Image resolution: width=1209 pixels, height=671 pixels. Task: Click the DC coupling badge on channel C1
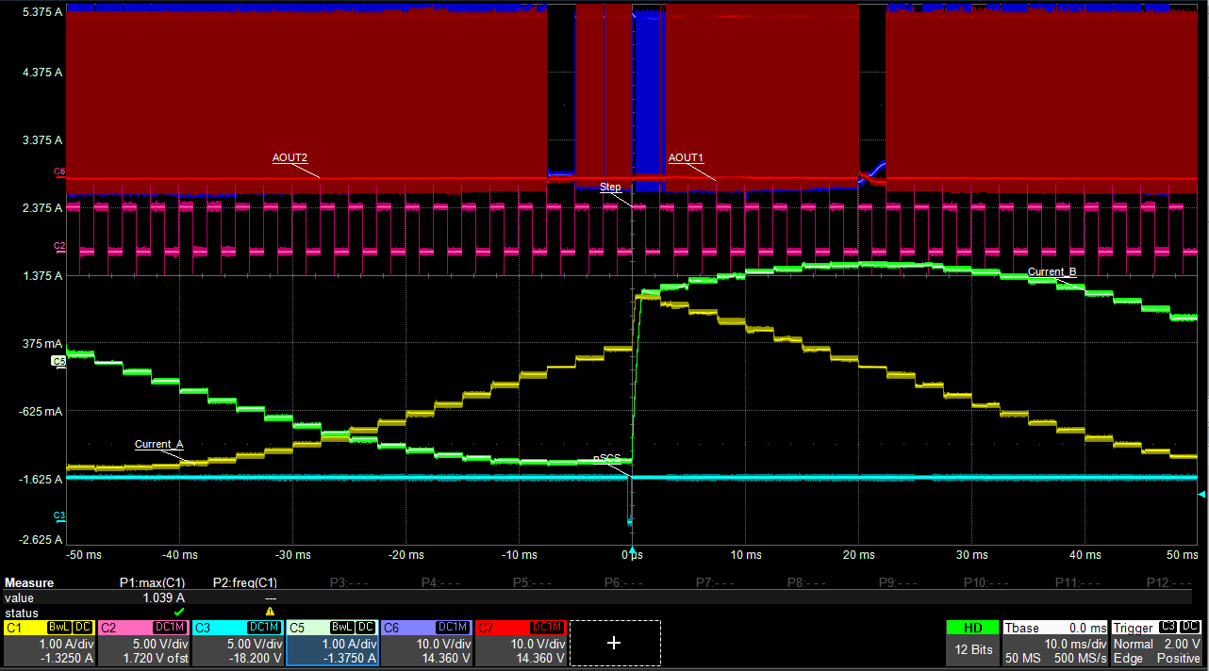[81, 627]
